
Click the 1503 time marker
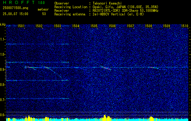(57, 26)
